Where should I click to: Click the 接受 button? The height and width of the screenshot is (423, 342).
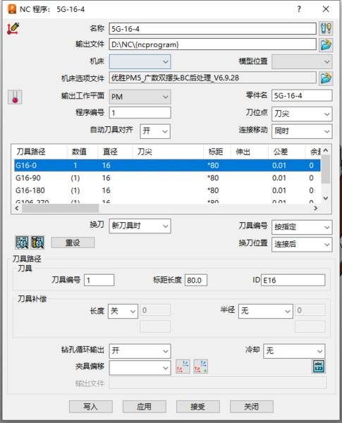pos(198,407)
